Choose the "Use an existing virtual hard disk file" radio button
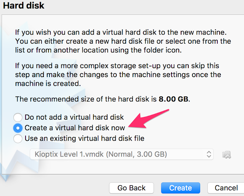 coord(18,139)
